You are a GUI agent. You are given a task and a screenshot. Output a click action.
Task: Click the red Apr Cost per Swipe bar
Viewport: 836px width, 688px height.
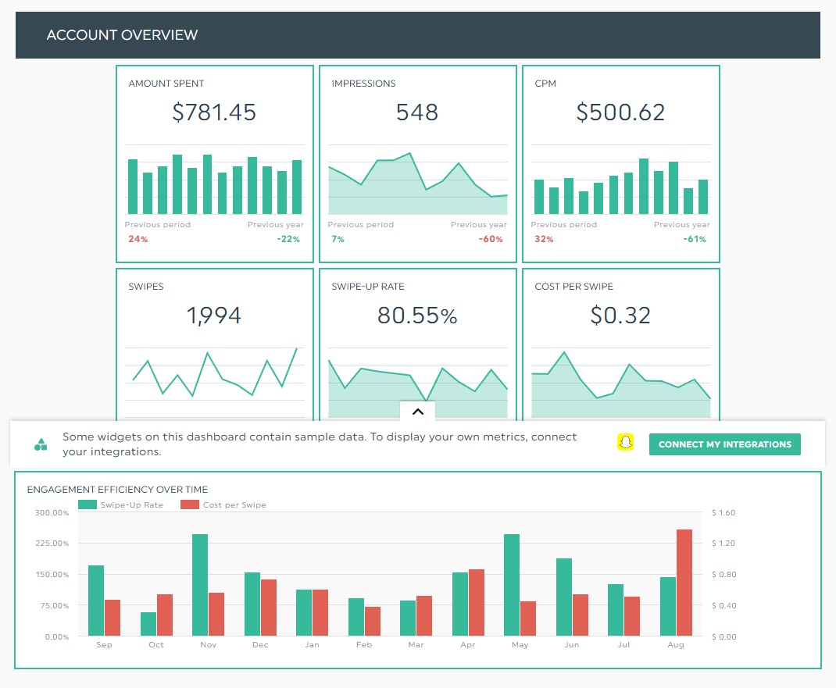point(477,603)
